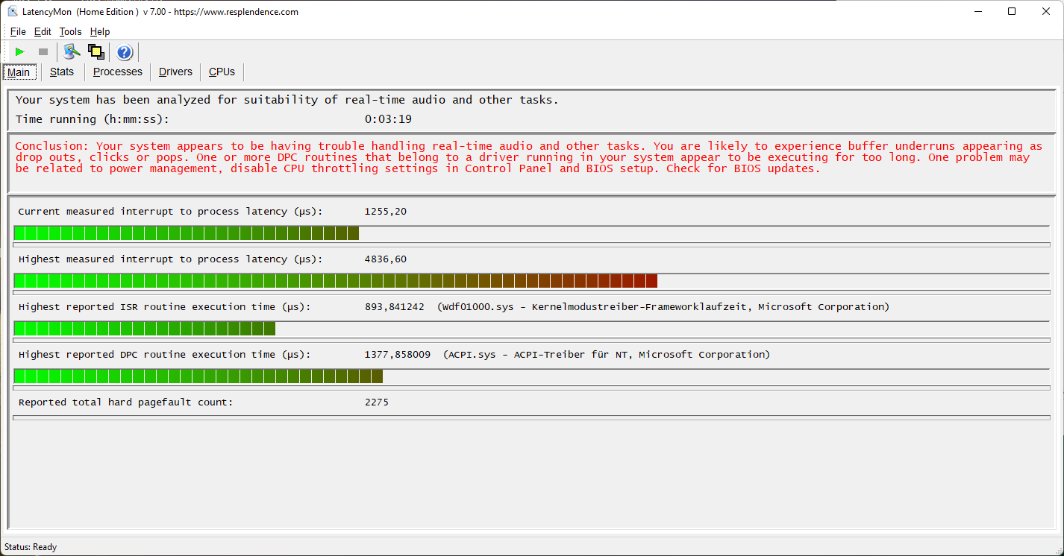Start monitoring with the green play icon
The image size is (1064, 556).
20,52
